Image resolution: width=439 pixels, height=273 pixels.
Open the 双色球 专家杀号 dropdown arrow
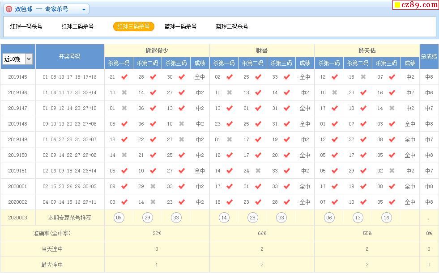[84, 9]
